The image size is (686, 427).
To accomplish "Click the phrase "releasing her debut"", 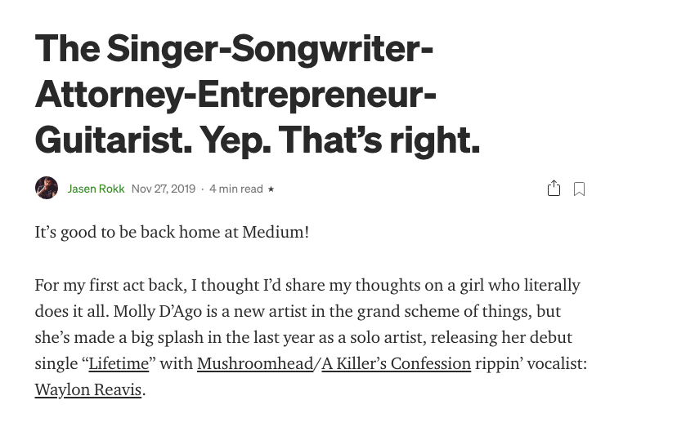I will tap(501, 338).
